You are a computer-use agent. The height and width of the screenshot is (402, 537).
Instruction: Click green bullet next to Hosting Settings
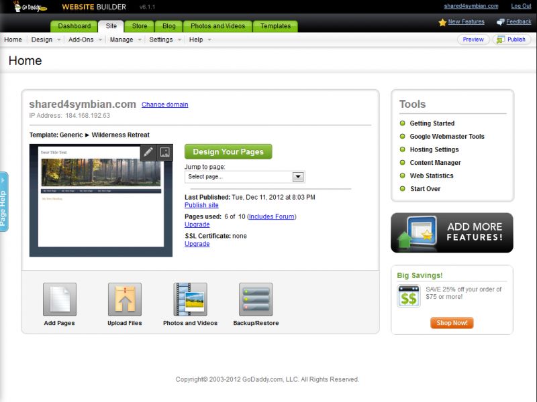pyautogui.click(x=402, y=149)
